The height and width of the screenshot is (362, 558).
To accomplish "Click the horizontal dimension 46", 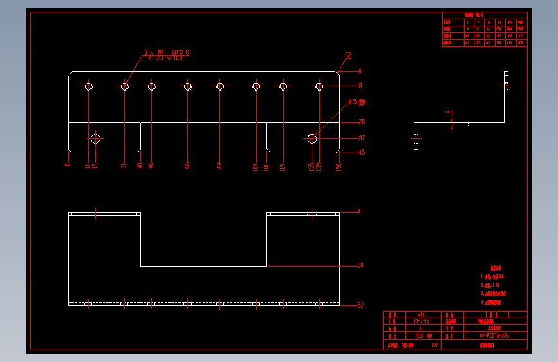I will pos(151,166).
